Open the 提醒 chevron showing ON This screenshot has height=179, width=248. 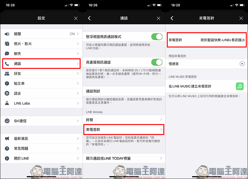click(x=78, y=34)
